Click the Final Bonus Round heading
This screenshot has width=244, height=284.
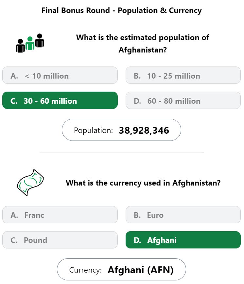click(x=122, y=10)
